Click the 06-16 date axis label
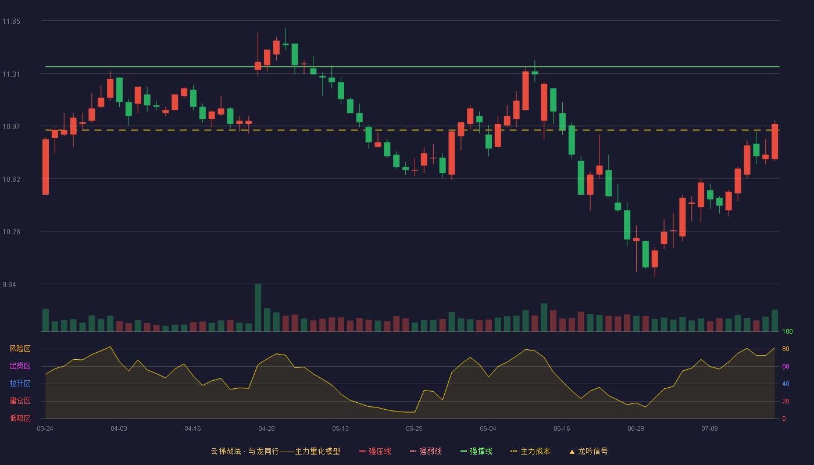This screenshot has height=465, width=814. click(x=562, y=428)
